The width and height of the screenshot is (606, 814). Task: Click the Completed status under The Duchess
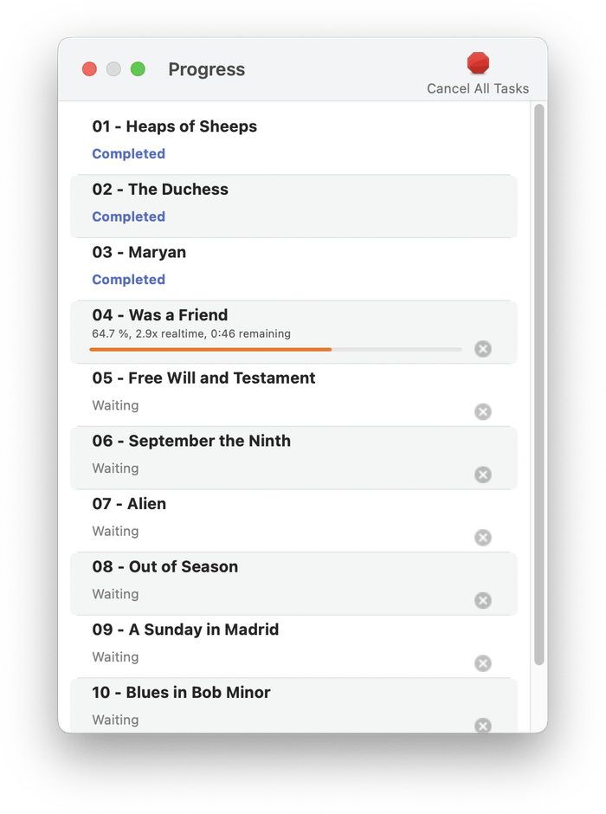click(129, 216)
